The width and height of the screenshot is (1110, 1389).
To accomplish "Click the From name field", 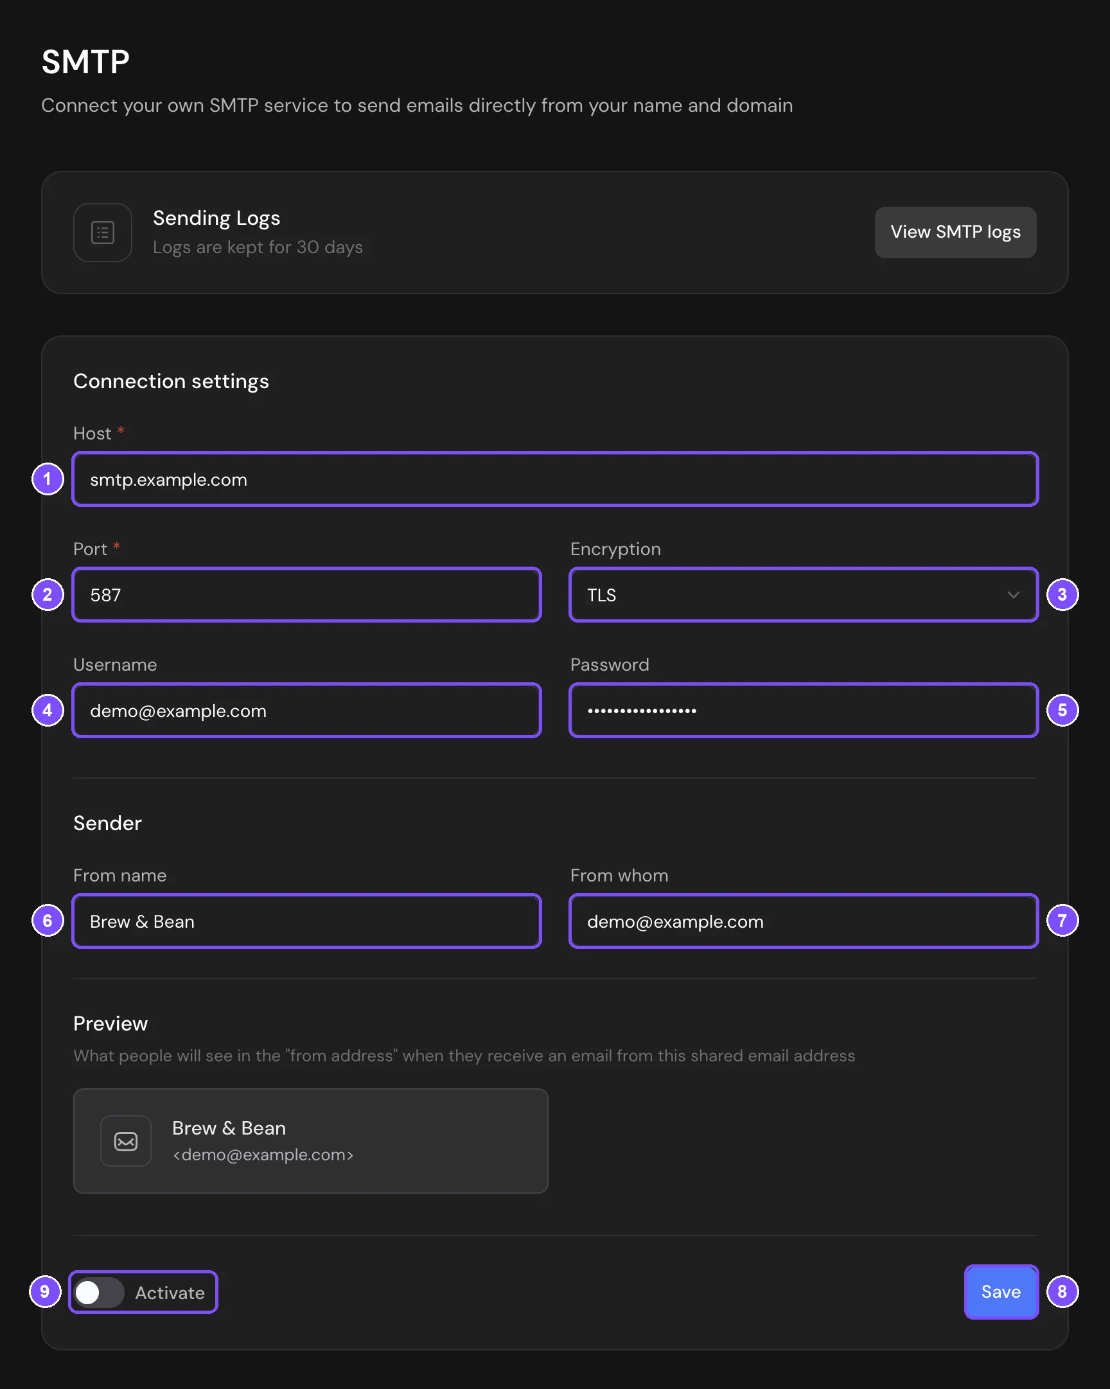I will 306,921.
